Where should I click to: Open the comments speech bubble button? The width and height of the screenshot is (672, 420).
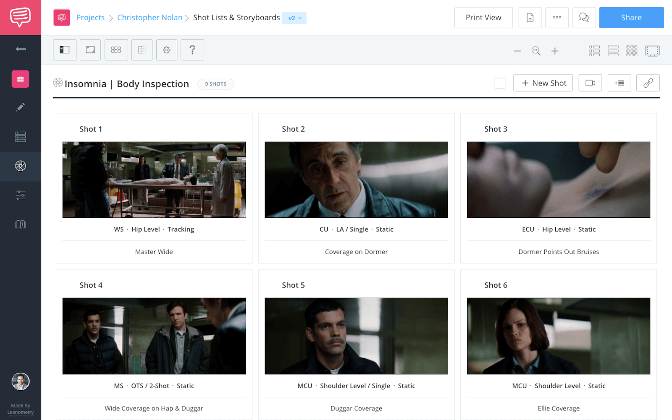pyautogui.click(x=584, y=18)
